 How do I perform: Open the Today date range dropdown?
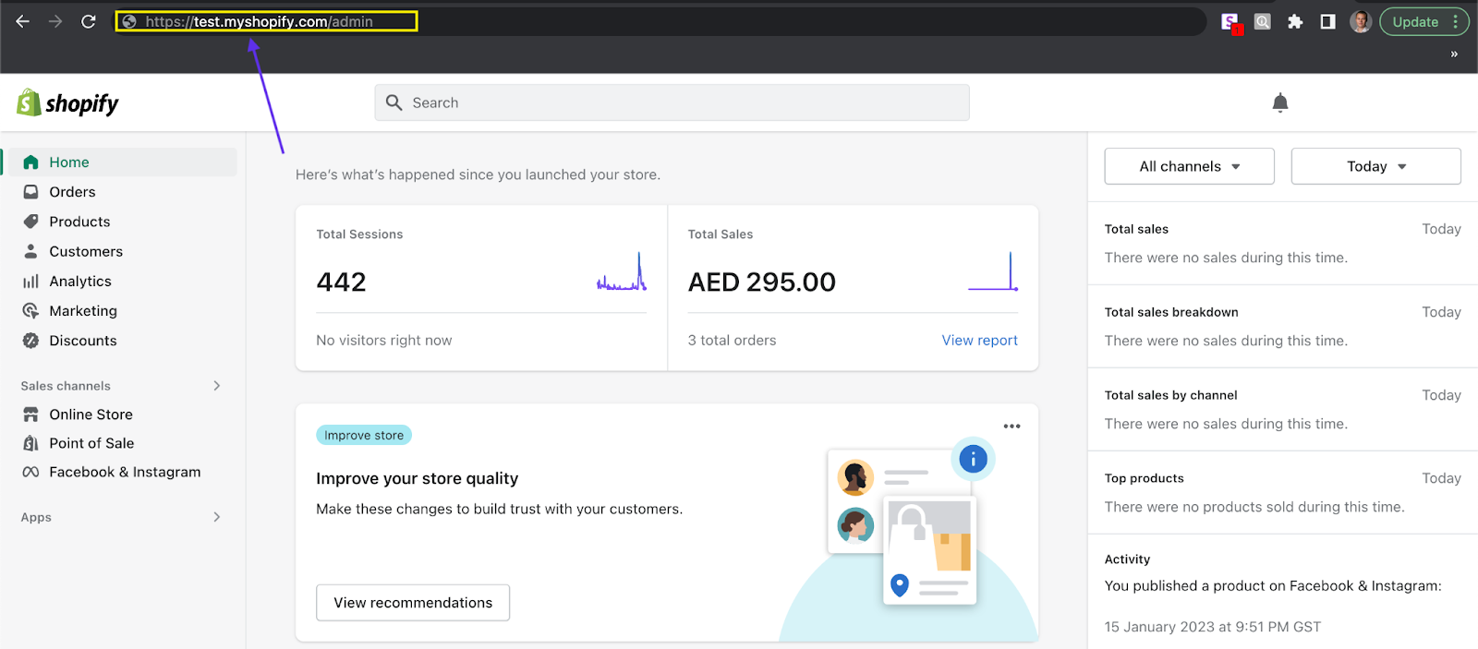coord(1376,166)
